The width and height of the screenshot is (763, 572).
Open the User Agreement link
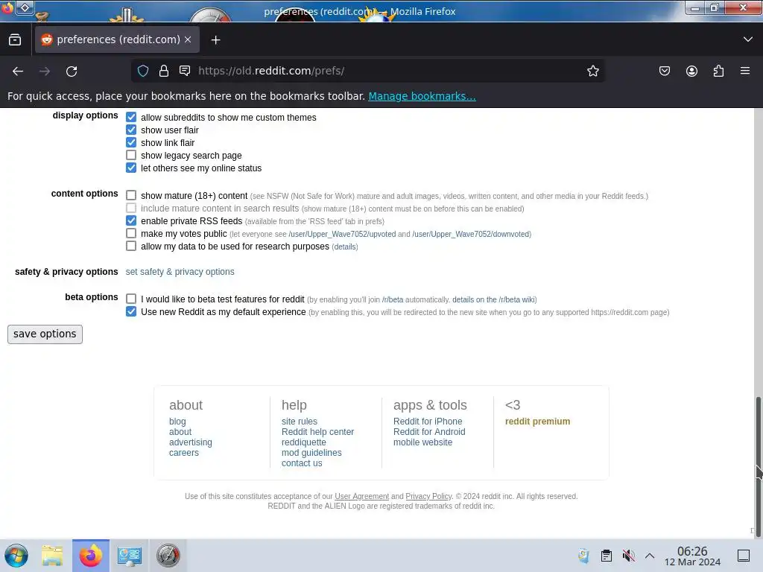click(x=361, y=497)
